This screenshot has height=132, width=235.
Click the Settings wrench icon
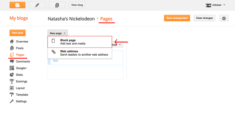(12, 101)
